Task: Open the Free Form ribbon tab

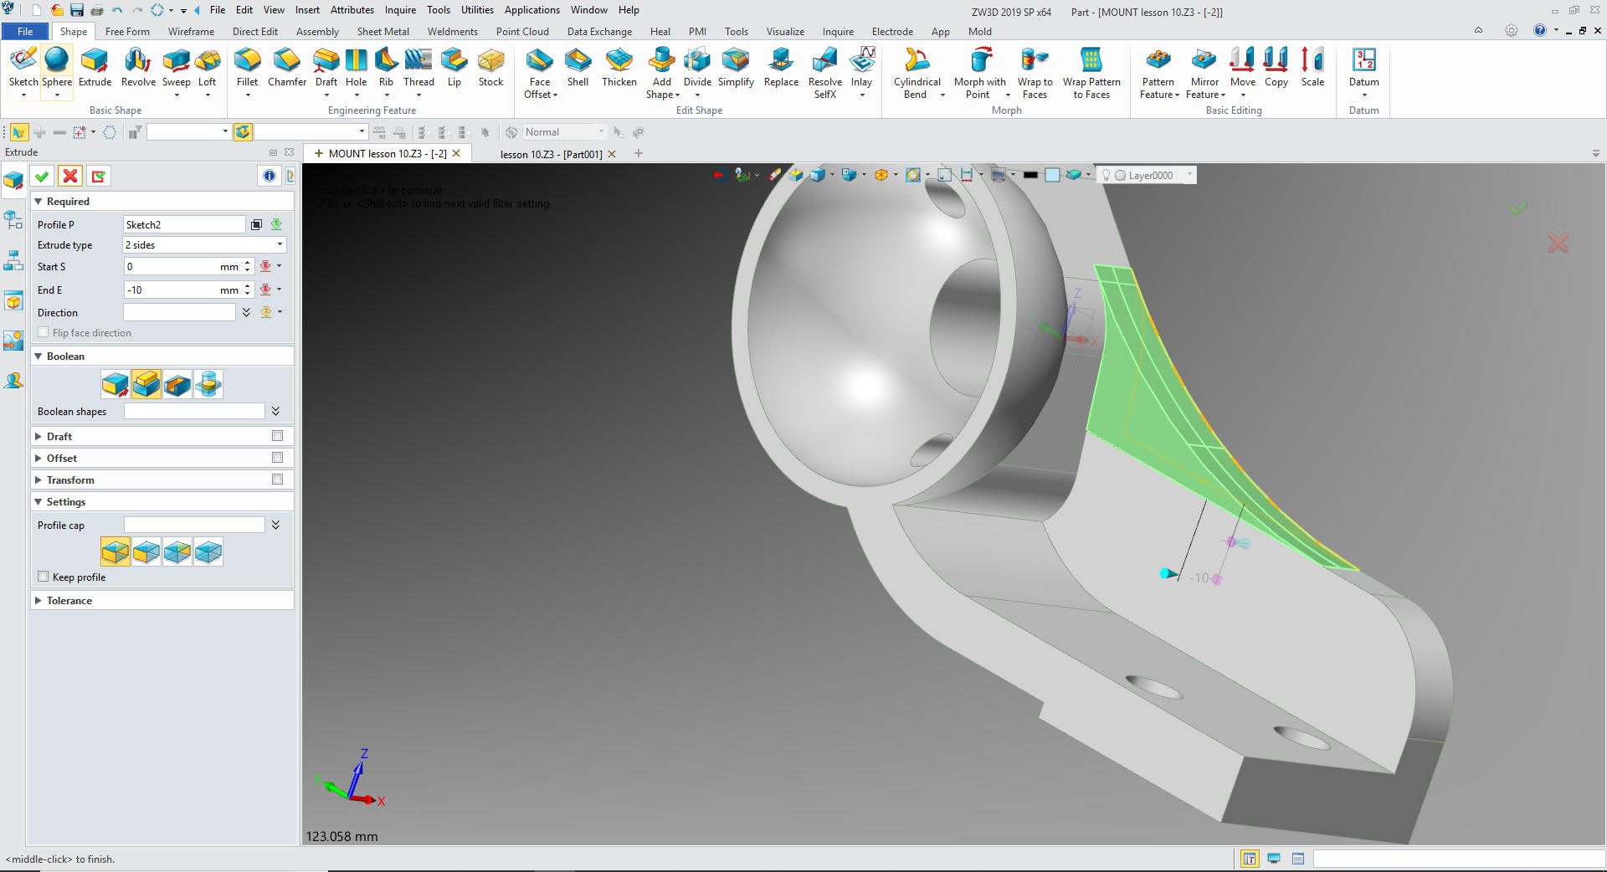Action: click(x=127, y=32)
